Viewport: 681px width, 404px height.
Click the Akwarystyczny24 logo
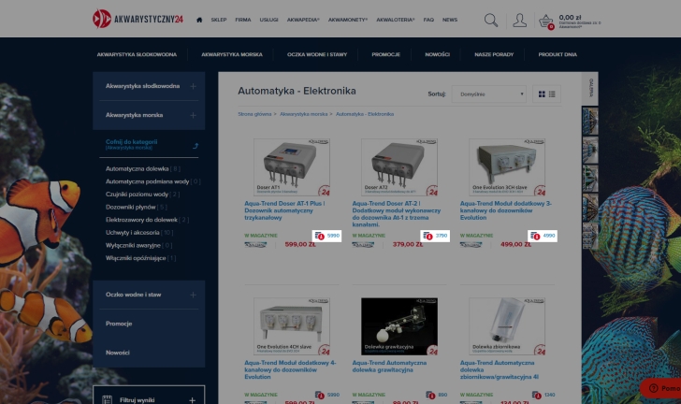click(x=138, y=19)
